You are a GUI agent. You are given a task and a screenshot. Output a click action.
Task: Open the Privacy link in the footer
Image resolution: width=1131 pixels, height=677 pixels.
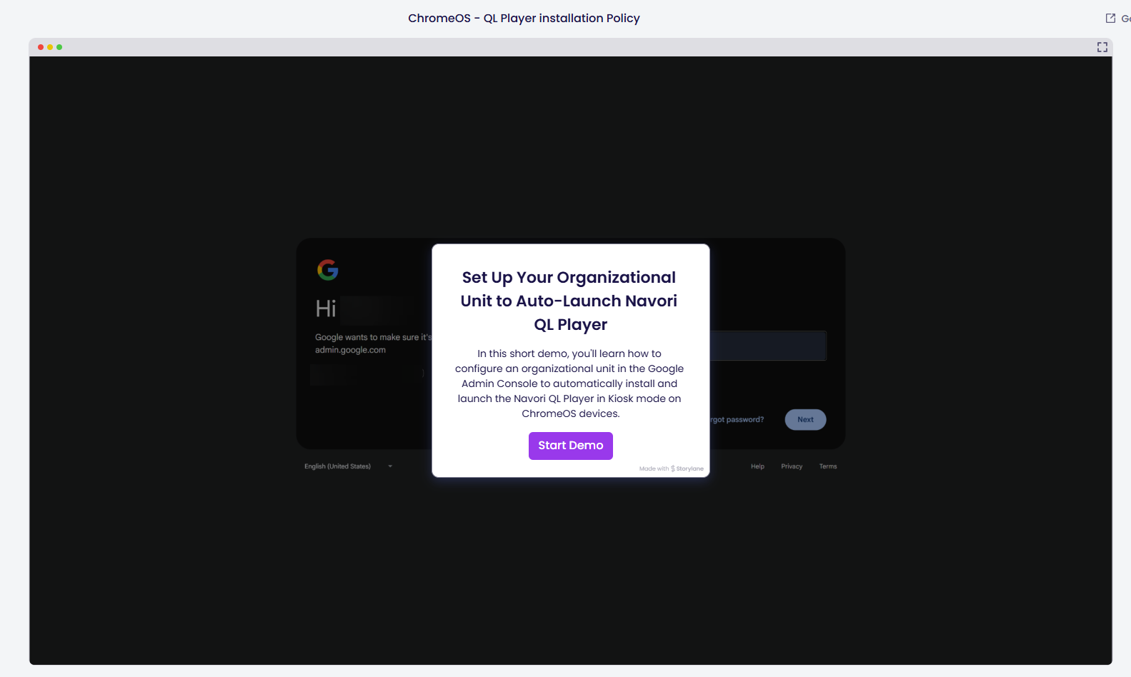792,466
